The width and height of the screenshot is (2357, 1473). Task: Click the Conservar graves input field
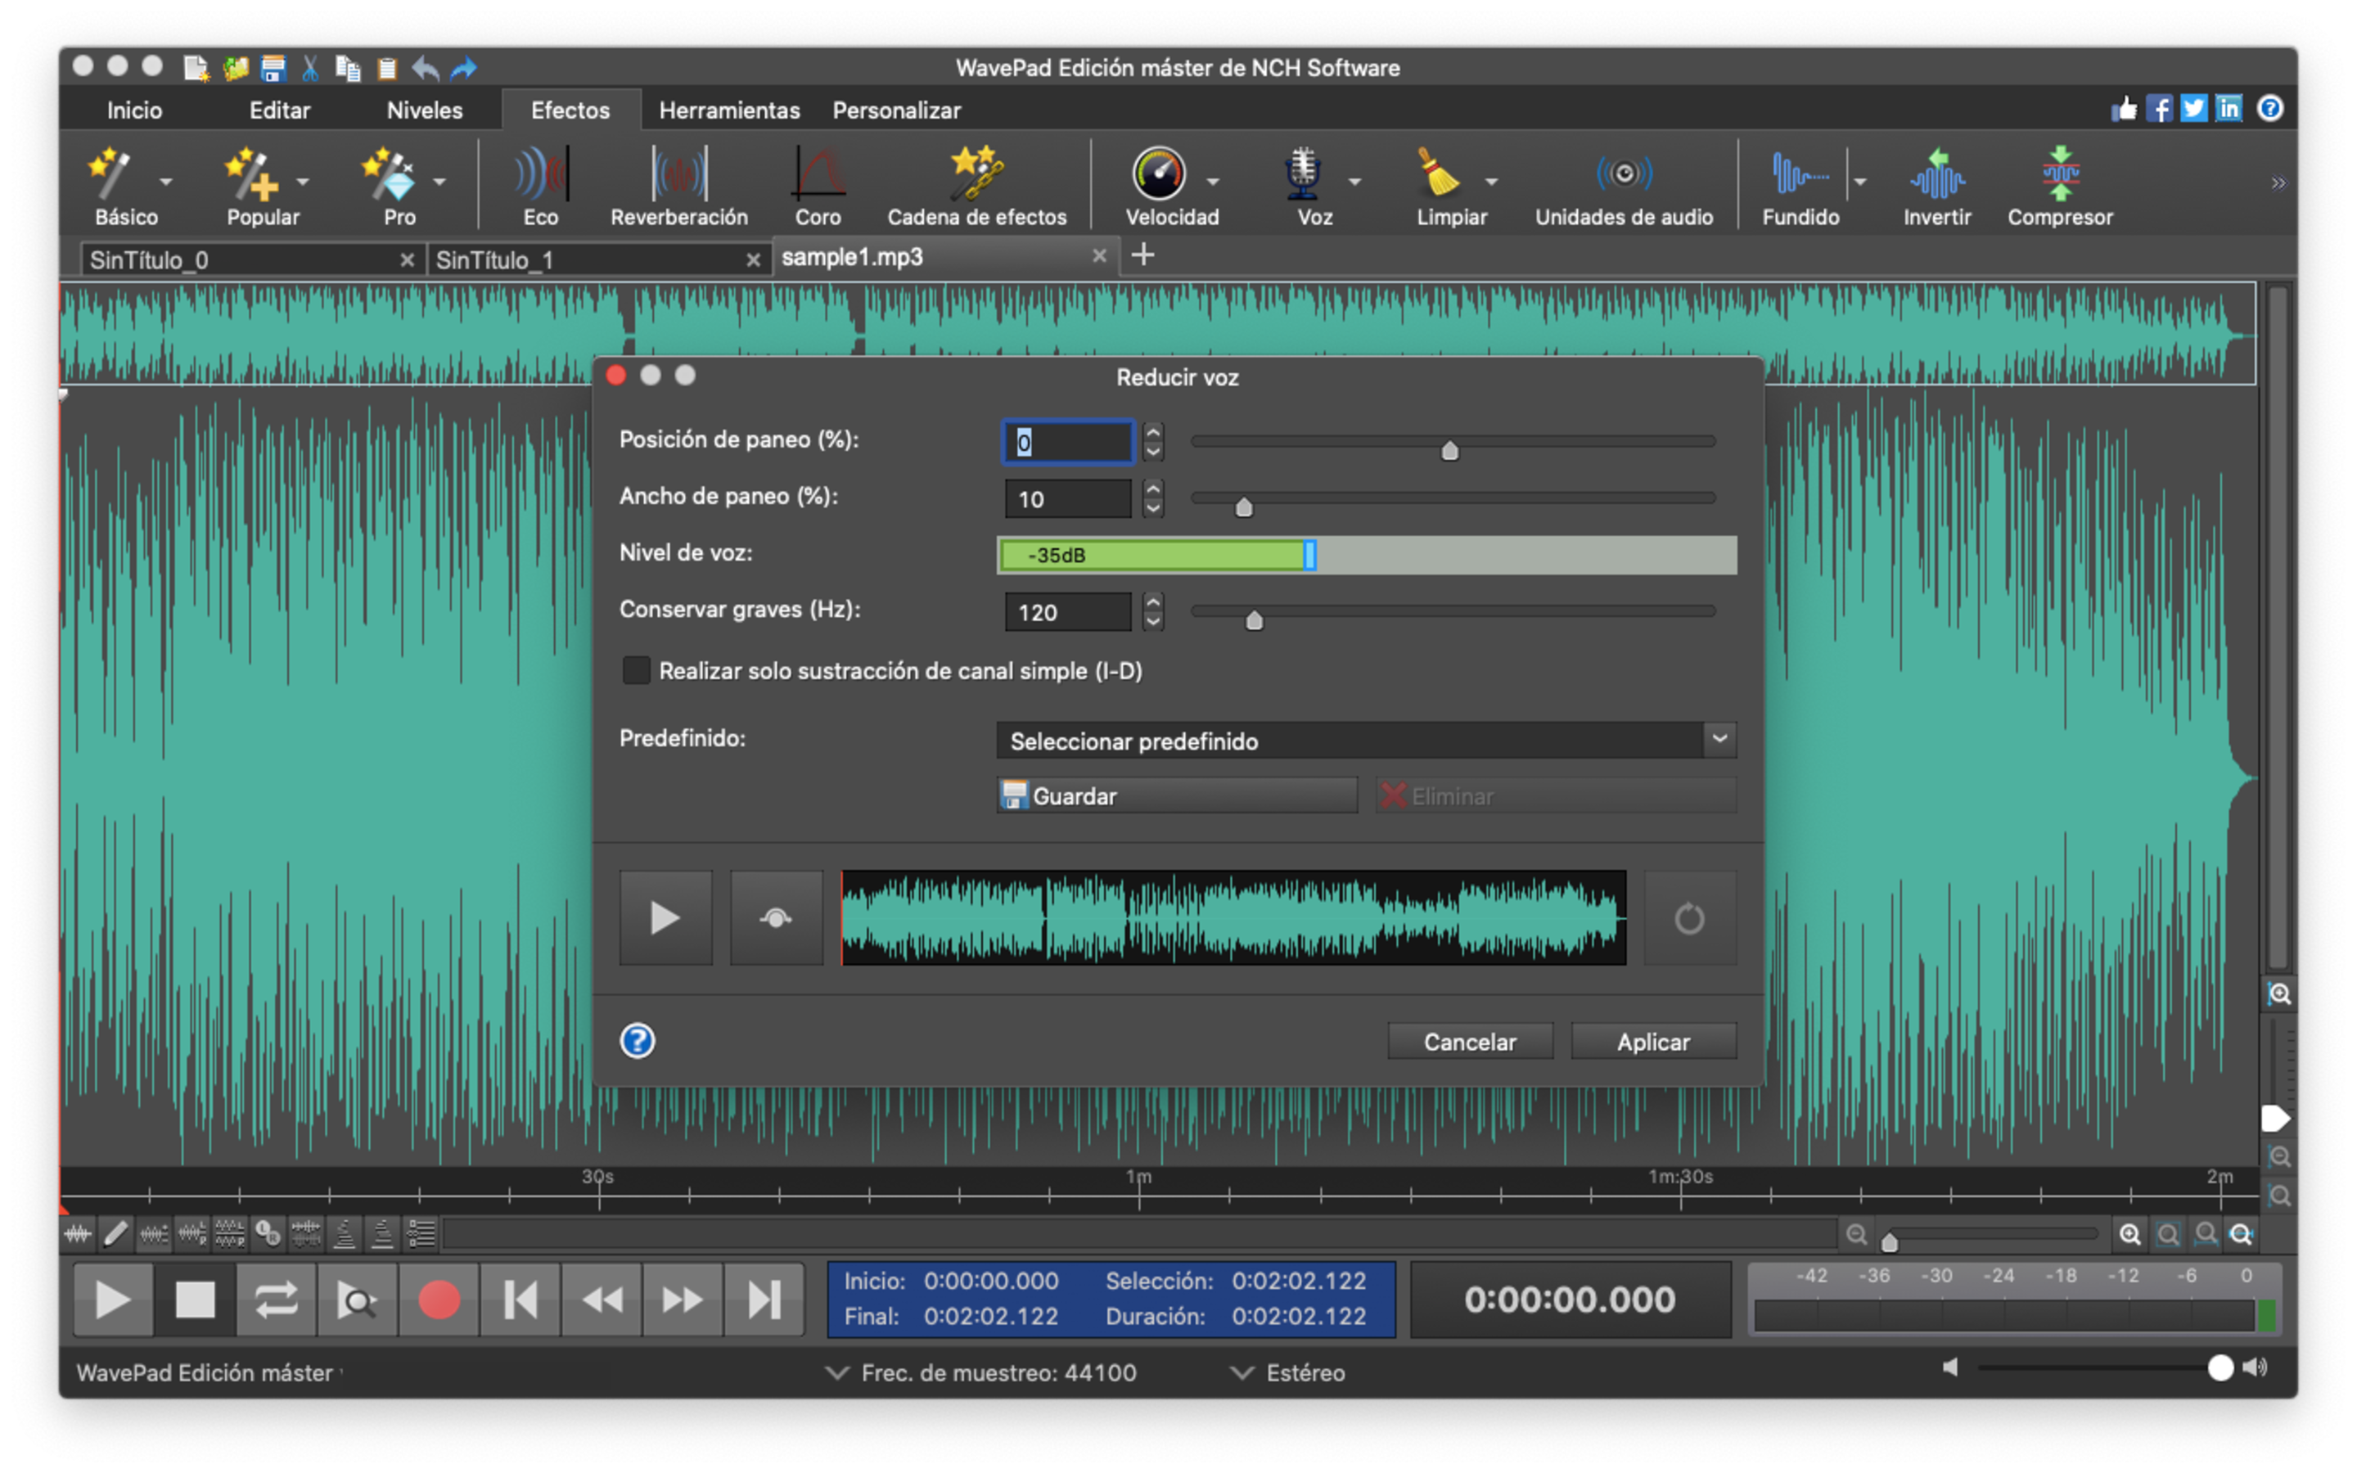[x=1067, y=612]
